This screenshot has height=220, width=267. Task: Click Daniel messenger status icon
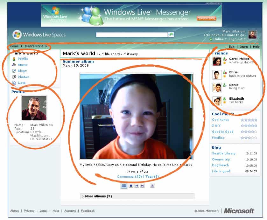tap(225, 85)
